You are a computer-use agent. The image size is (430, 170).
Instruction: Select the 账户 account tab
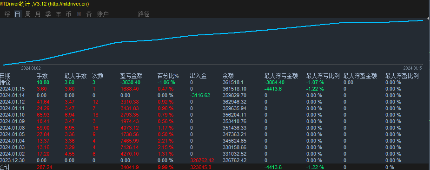(103, 14)
